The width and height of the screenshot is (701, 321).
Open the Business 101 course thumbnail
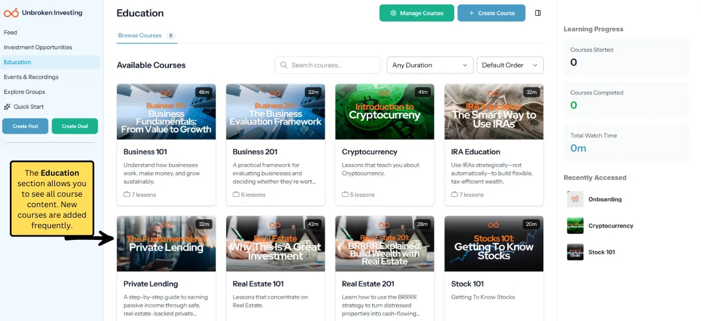click(x=166, y=111)
